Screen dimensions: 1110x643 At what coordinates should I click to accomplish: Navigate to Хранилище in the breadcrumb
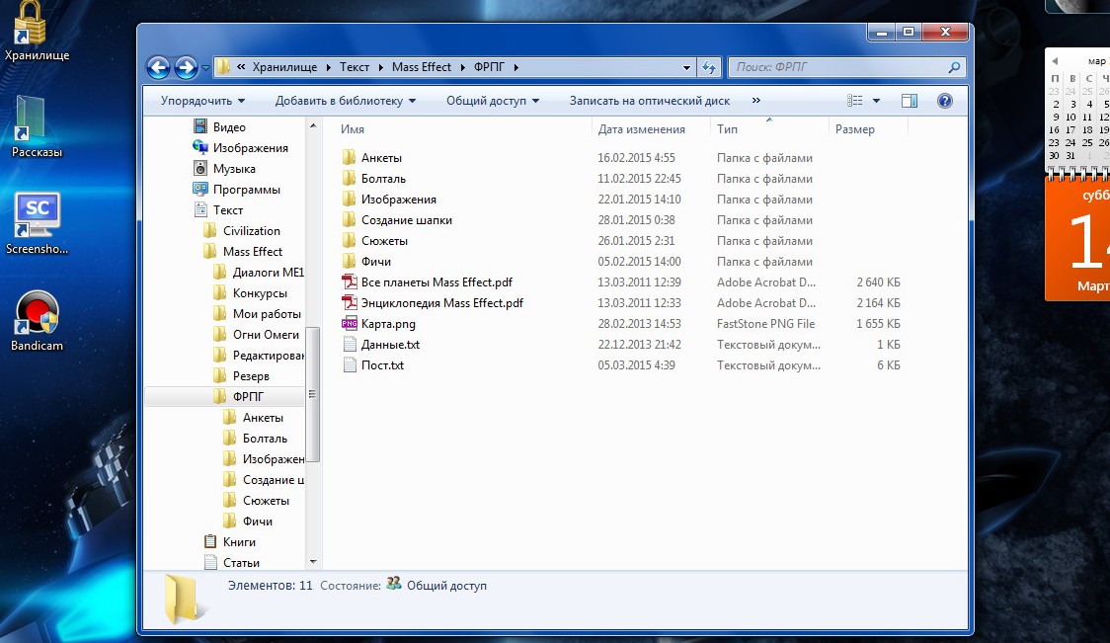pos(284,67)
